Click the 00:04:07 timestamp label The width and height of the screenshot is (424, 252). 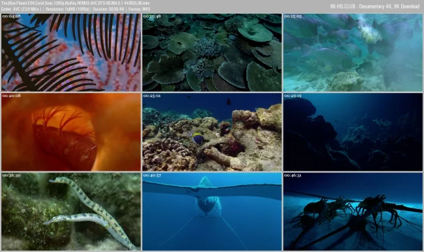[11, 16]
